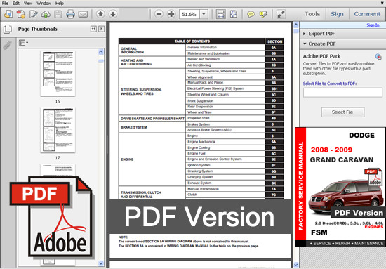Image resolution: width=386 pixels, height=269 pixels.
Task: Open thumbnail options dropdown menu
Action: click(23, 43)
